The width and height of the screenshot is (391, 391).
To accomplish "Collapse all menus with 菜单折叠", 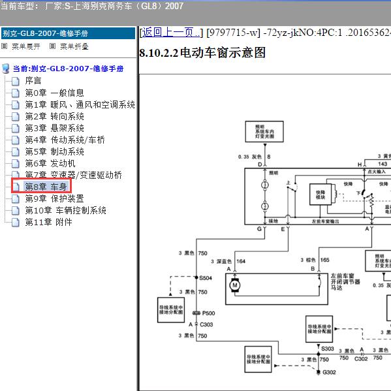I will coord(74,46).
